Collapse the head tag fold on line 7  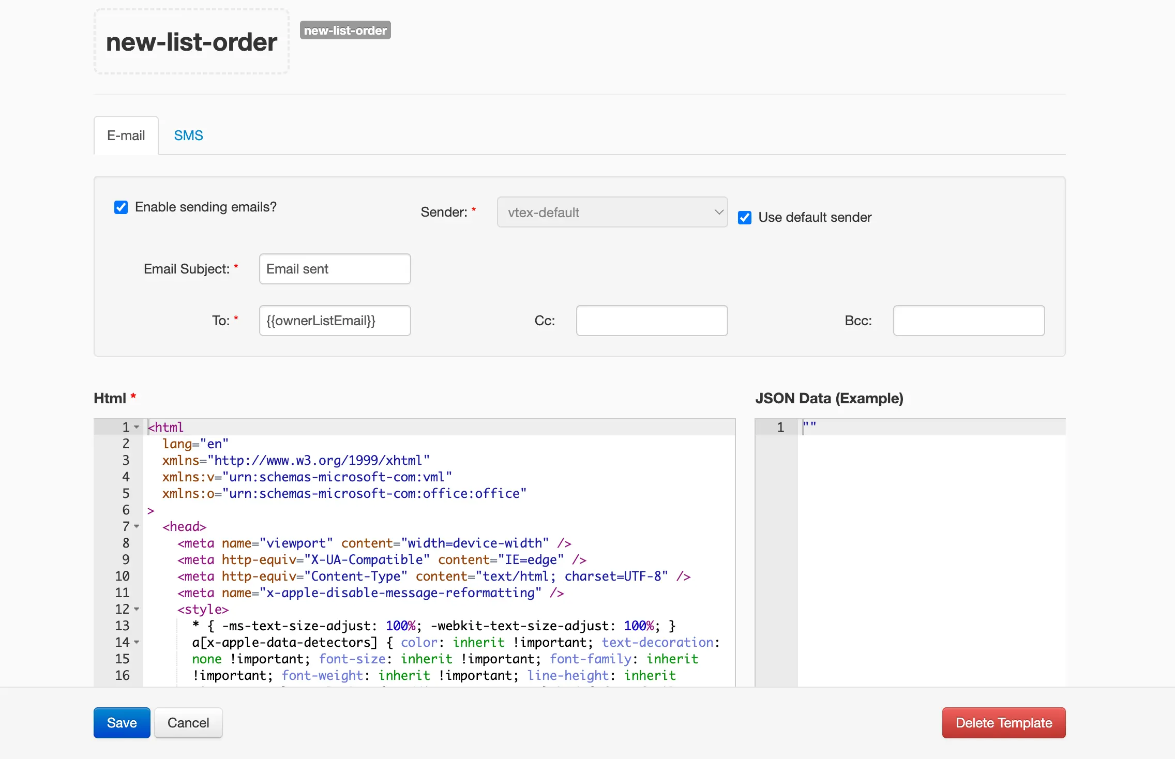point(137,526)
